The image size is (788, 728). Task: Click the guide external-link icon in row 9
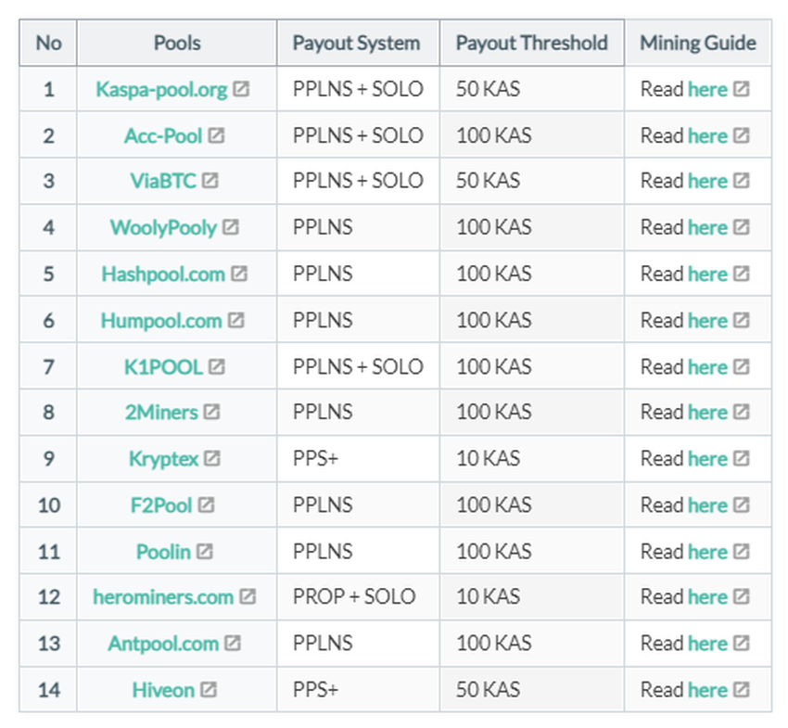[742, 458]
